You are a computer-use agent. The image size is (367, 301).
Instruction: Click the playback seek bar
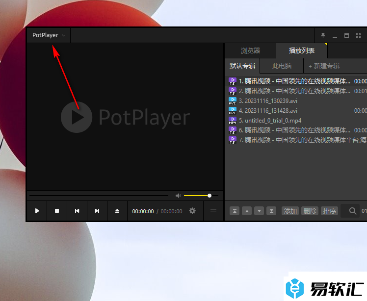point(99,196)
